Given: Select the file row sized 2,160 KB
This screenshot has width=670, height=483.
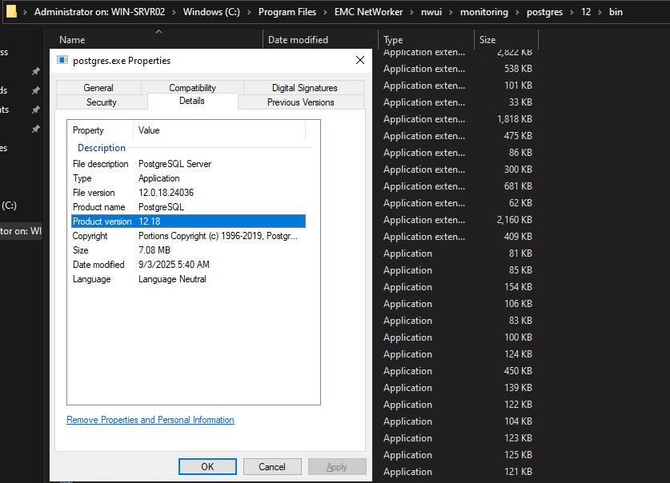Looking at the screenshot, I should (x=457, y=220).
